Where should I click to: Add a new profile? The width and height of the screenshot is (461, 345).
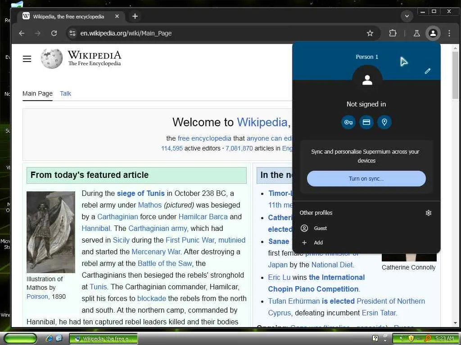point(366,242)
